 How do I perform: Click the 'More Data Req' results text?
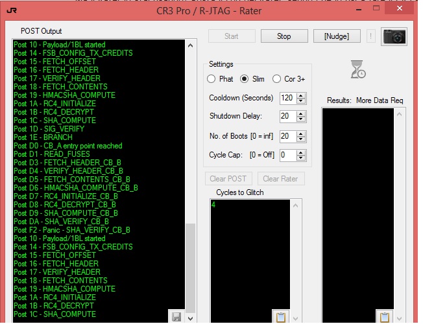380,100
